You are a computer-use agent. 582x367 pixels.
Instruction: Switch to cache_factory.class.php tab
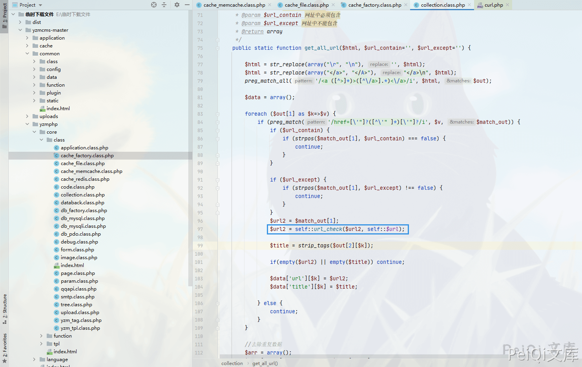tap(374, 5)
